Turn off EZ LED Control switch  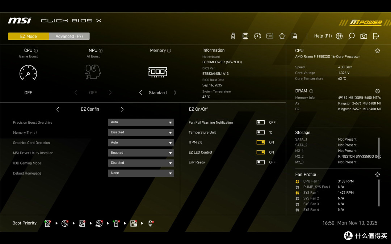click(x=261, y=153)
